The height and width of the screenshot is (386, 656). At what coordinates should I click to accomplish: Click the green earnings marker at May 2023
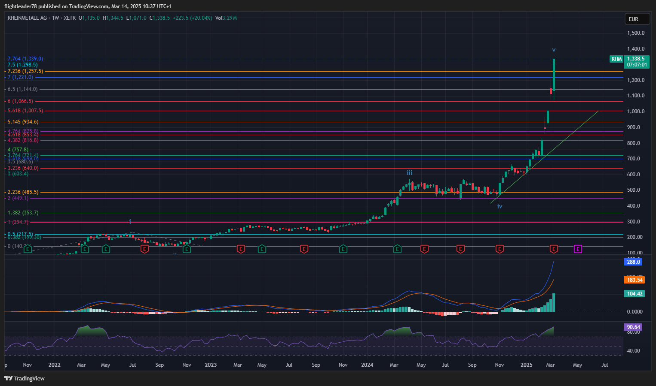pos(262,249)
